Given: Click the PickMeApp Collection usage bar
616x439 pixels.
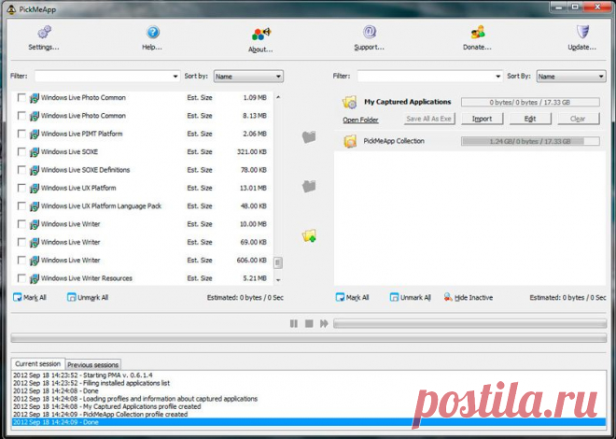Looking at the screenshot, I should tap(530, 141).
